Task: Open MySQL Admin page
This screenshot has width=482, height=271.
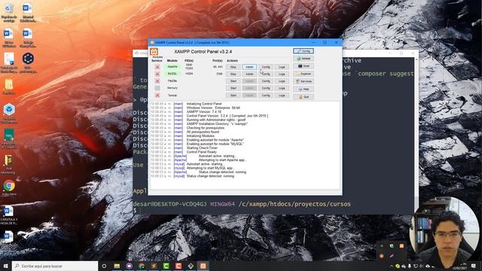Action: pos(249,74)
